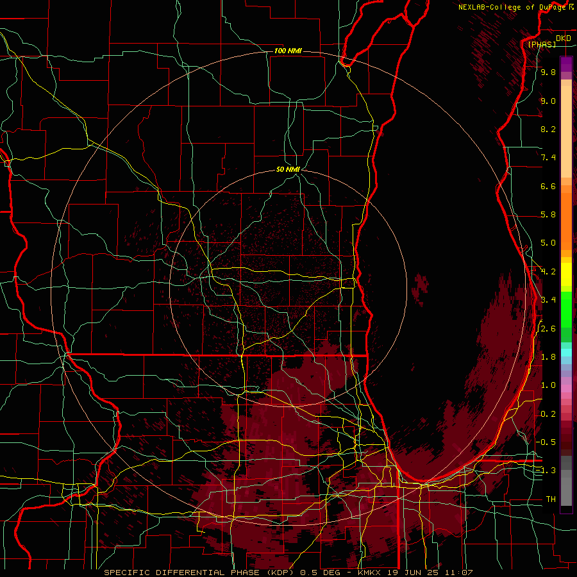
Task: Click the 9.8 legend value
Action: click(548, 72)
